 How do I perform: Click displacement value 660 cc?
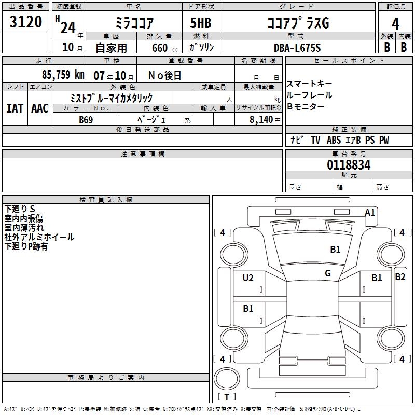click(165, 48)
